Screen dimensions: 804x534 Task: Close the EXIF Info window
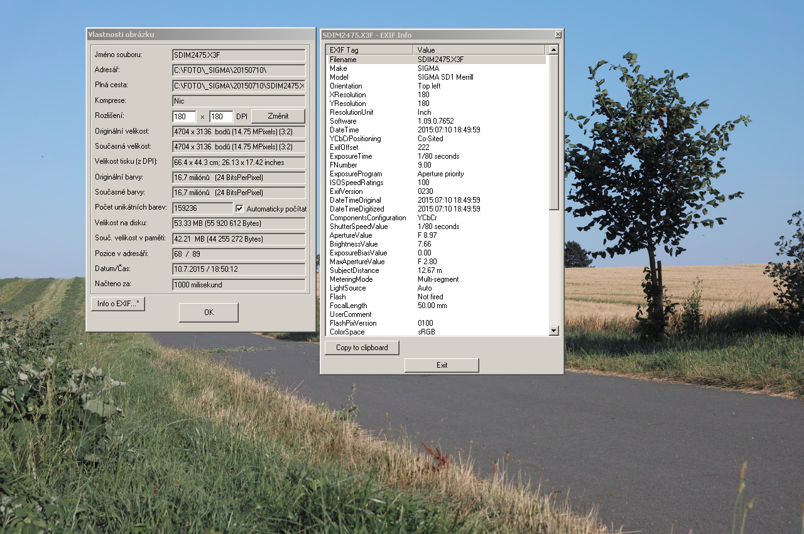[x=558, y=35]
